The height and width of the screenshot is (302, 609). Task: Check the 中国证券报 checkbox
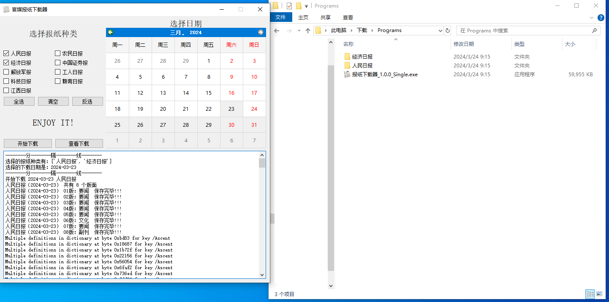click(57, 63)
